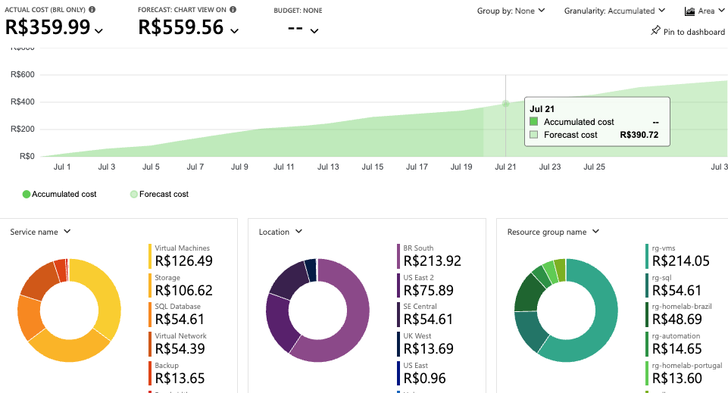Select the SQL Database R$54.61 entry
Screen dimensions: 728x393
pyautogui.click(x=177, y=314)
